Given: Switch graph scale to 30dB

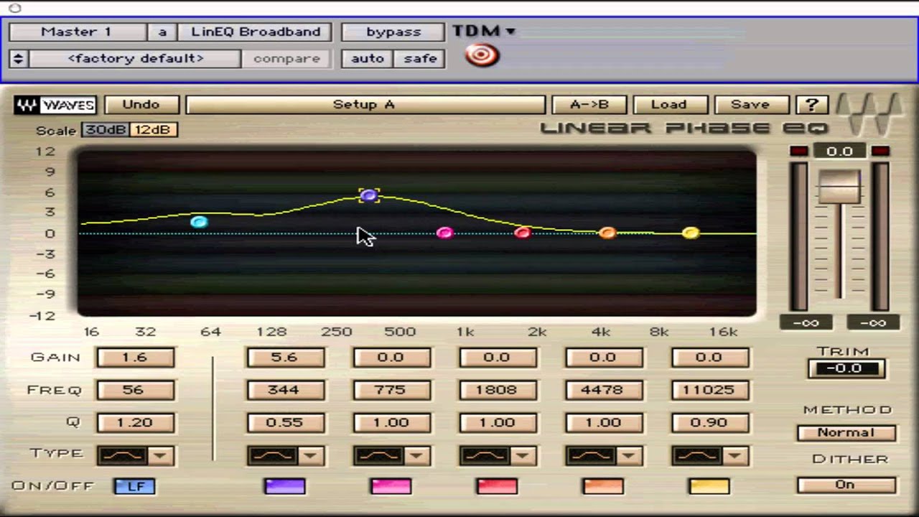Looking at the screenshot, I should click(105, 130).
